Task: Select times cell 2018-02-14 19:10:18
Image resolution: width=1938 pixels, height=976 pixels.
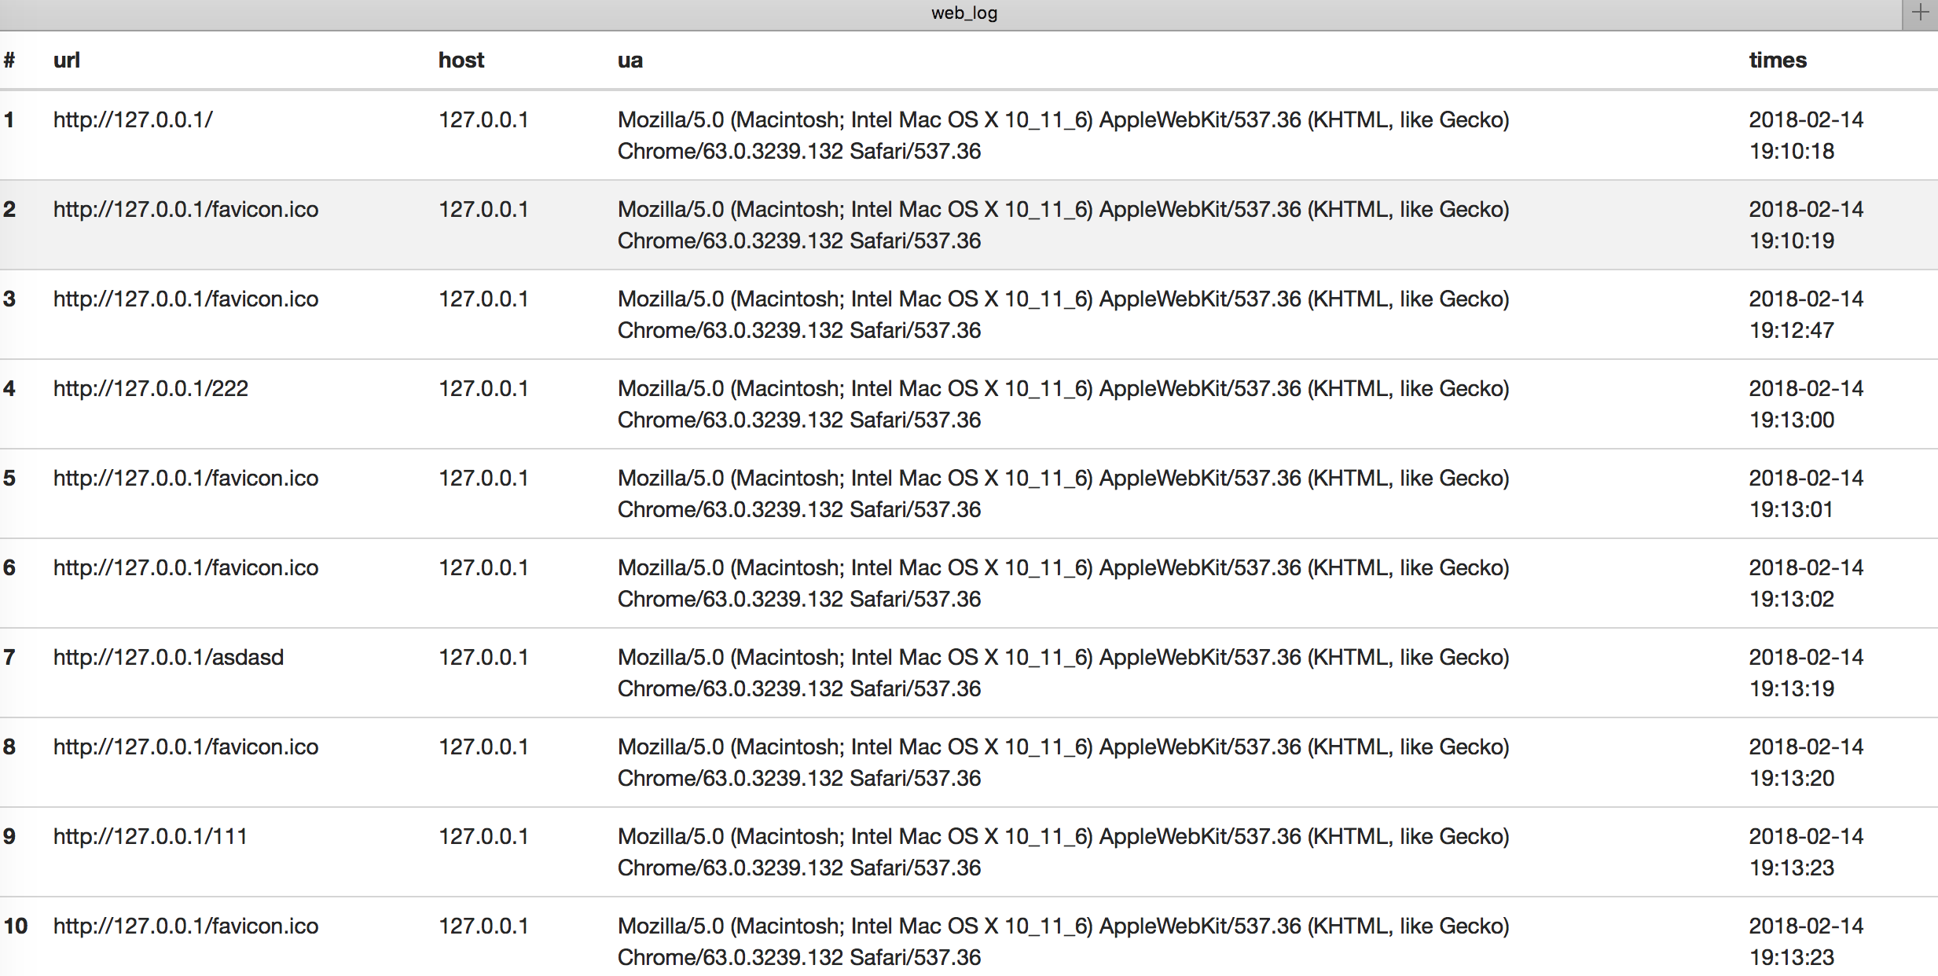Action: point(1805,135)
